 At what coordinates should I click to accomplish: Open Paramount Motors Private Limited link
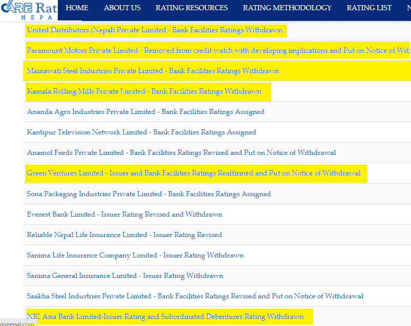pos(219,50)
